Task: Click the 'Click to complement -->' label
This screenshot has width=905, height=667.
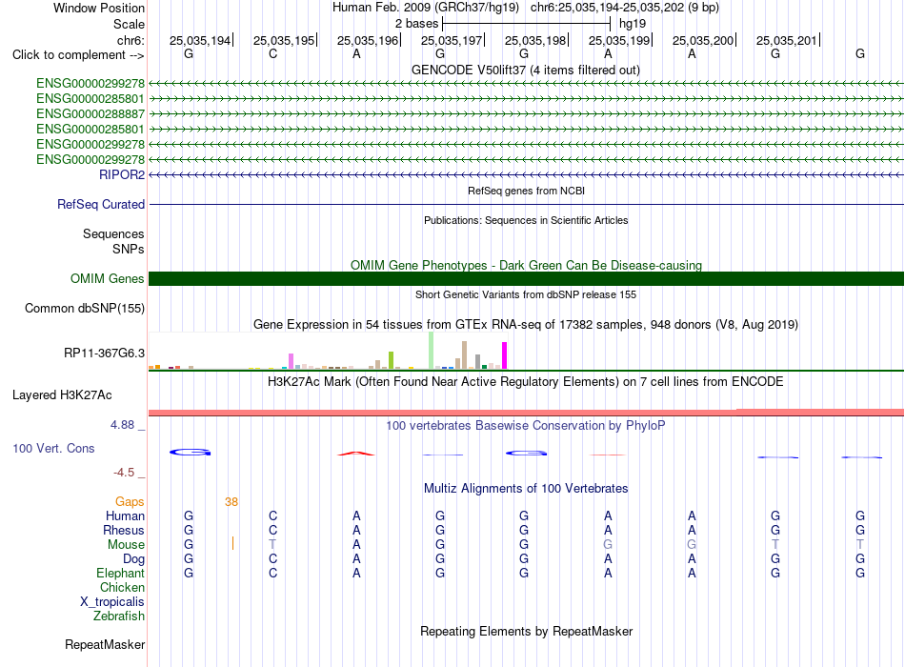Action: (78, 55)
